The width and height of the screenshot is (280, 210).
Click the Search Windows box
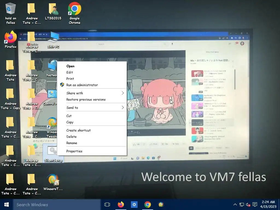coord(57,205)
